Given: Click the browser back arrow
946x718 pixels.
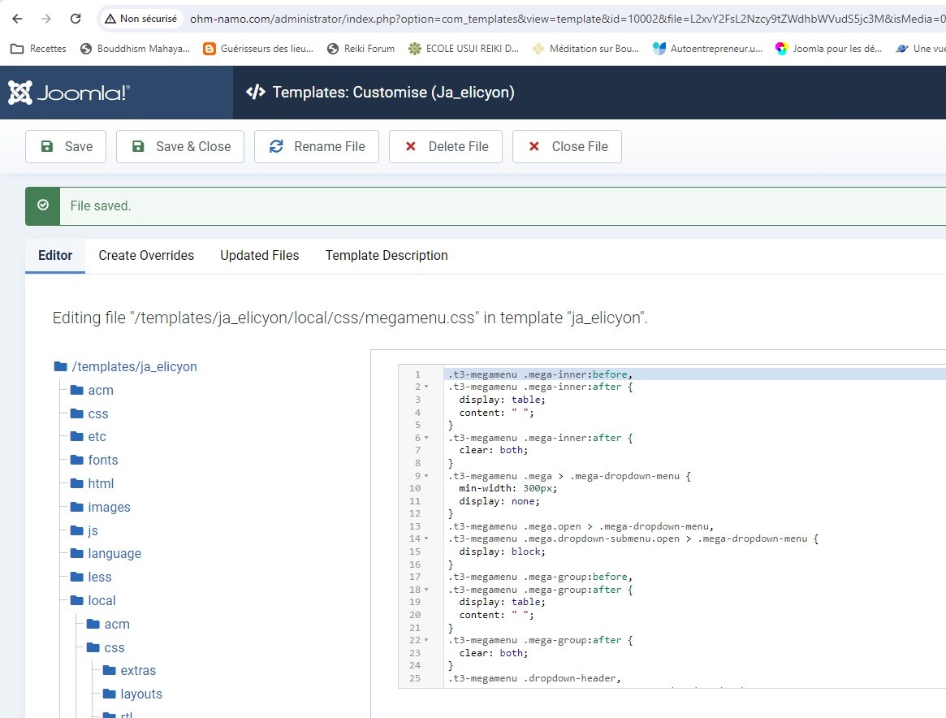Looking at the screenshot, I should click(17, 19).
